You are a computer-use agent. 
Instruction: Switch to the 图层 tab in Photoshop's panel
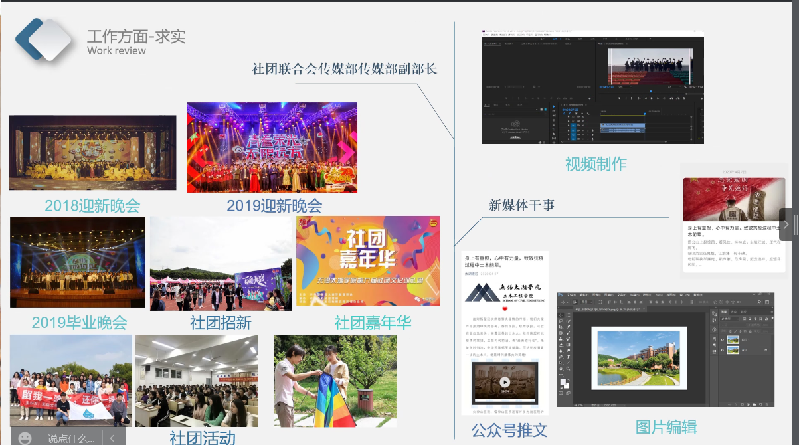(725, 311)
